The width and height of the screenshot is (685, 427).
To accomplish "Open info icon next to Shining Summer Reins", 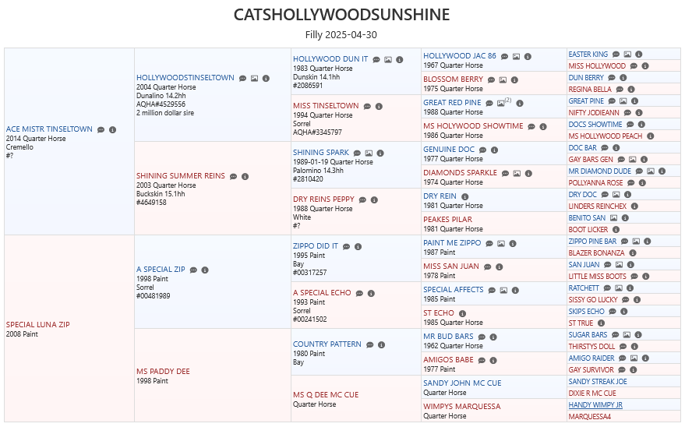I will click(245, 177).
